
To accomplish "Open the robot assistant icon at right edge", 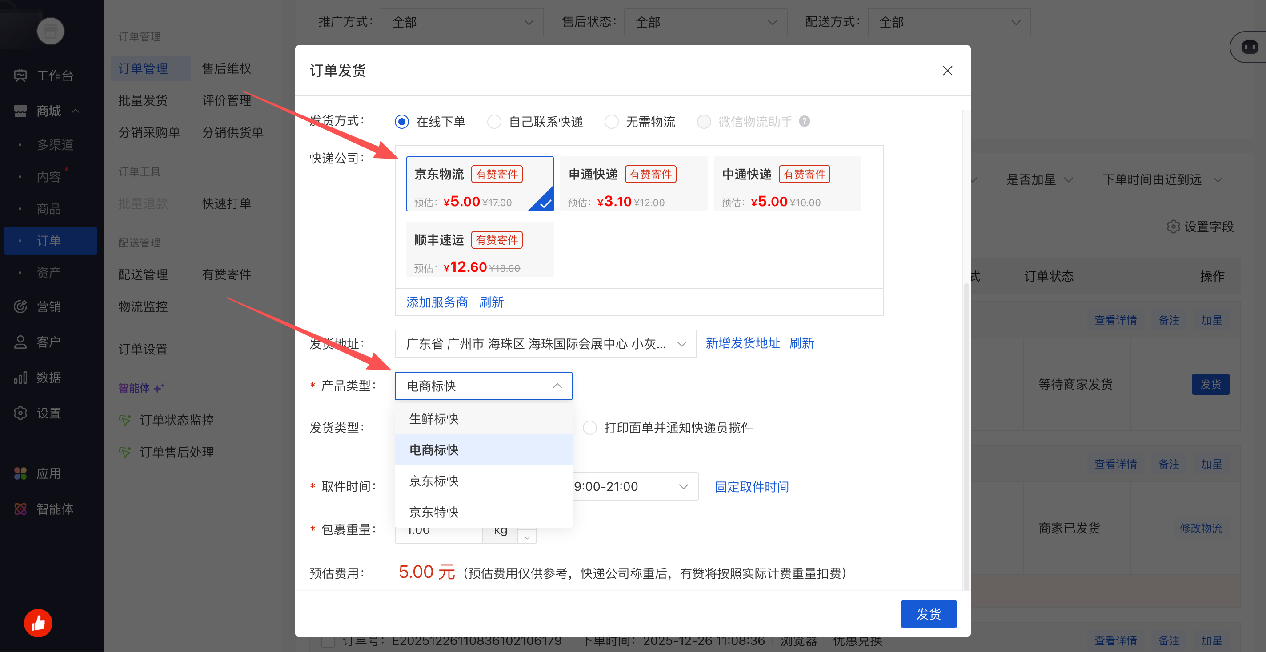I will click(1249, 47).
